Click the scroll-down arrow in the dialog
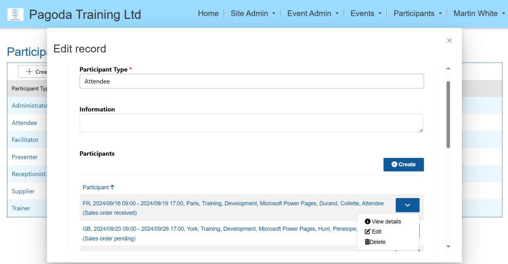Image resolution: width=508 pixels, height=264 pixels. (448, 246)
